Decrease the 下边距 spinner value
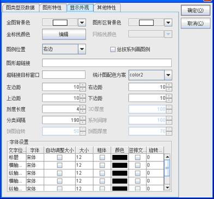 [x=169, y=100]
